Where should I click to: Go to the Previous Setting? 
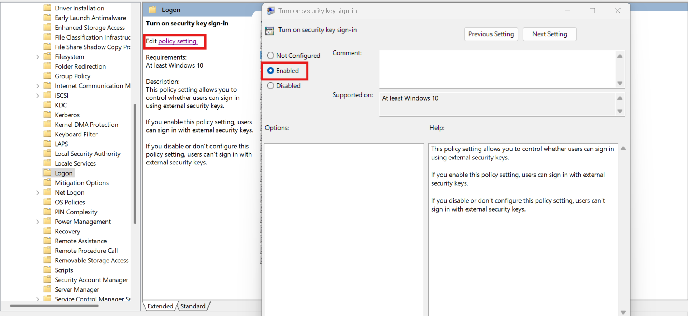[491, 34]
